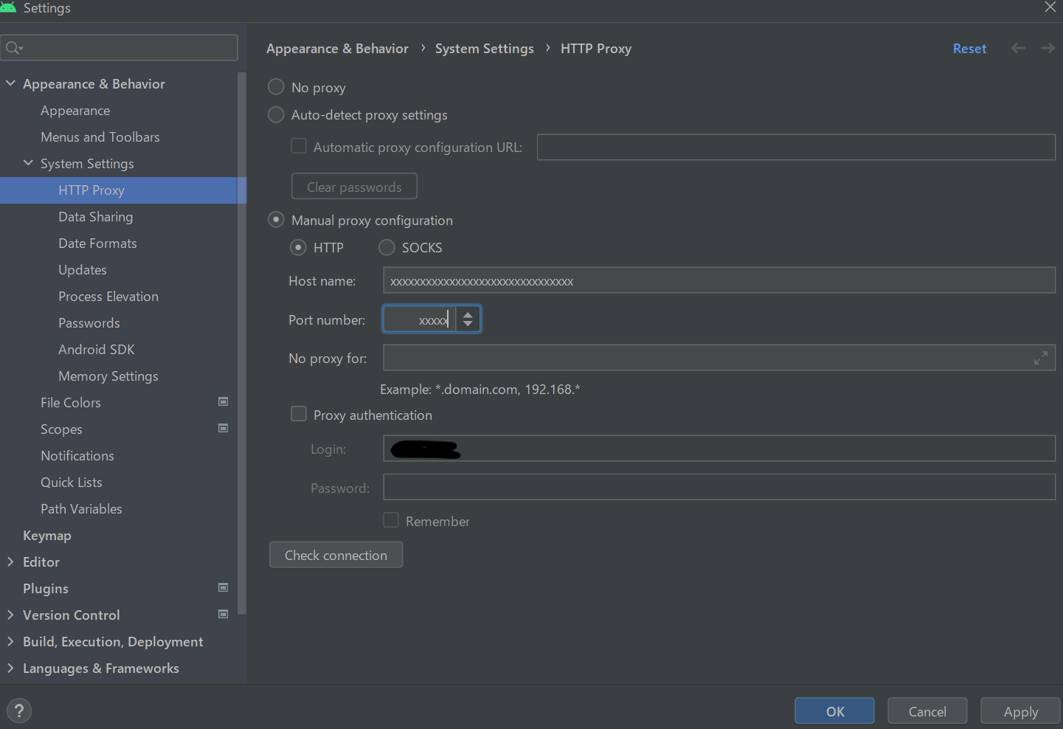Click the back navigation arrow

pyautogui.click(x=1018, y=48)
